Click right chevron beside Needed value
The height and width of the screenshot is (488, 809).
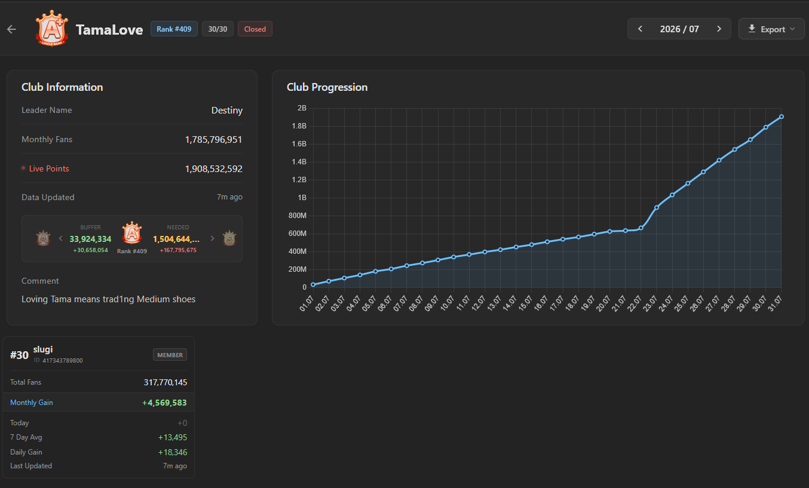[212, 238]
